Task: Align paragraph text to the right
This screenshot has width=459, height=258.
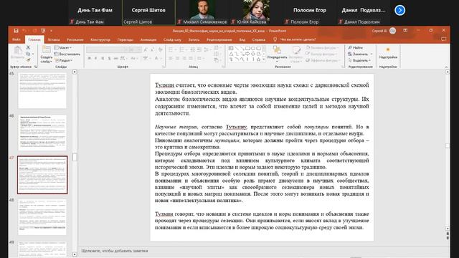Action: pos(184,59)
